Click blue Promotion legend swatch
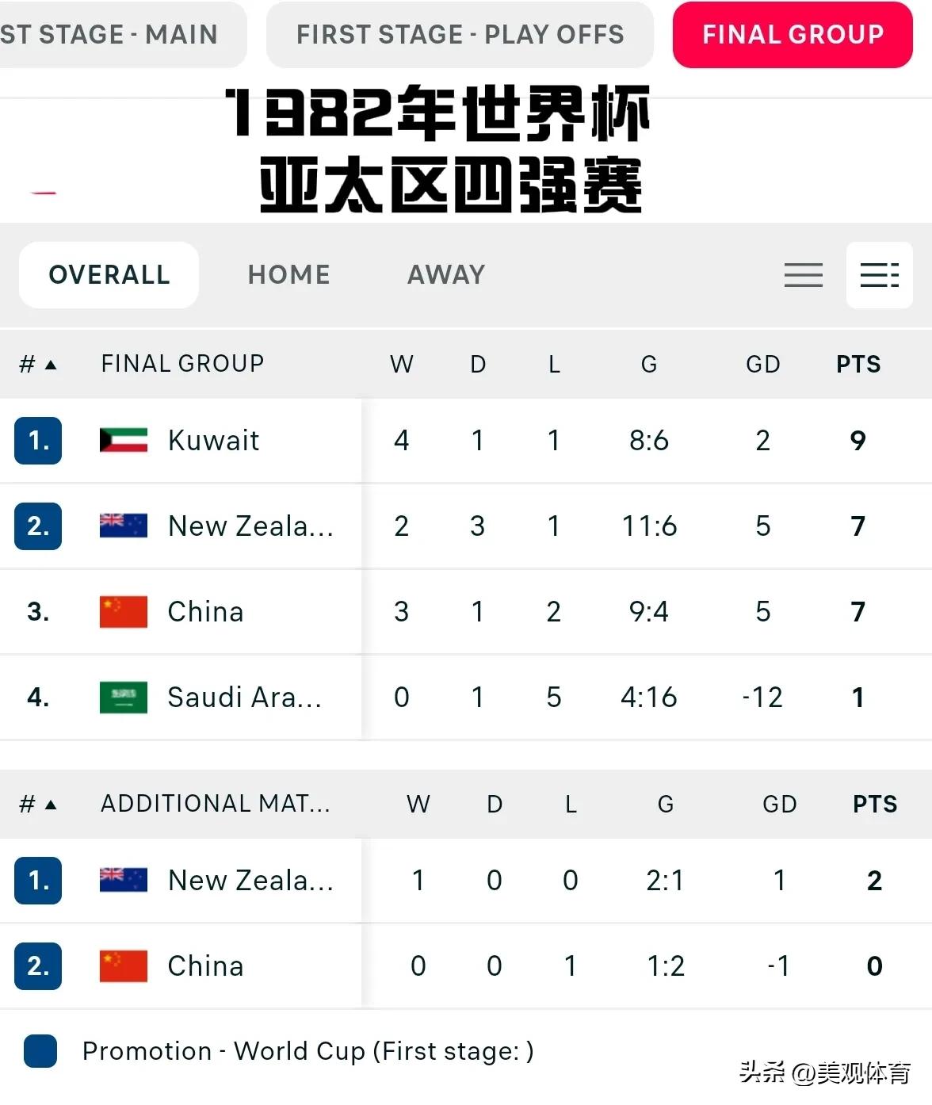932x1105 pixels. click(40, 1051)
